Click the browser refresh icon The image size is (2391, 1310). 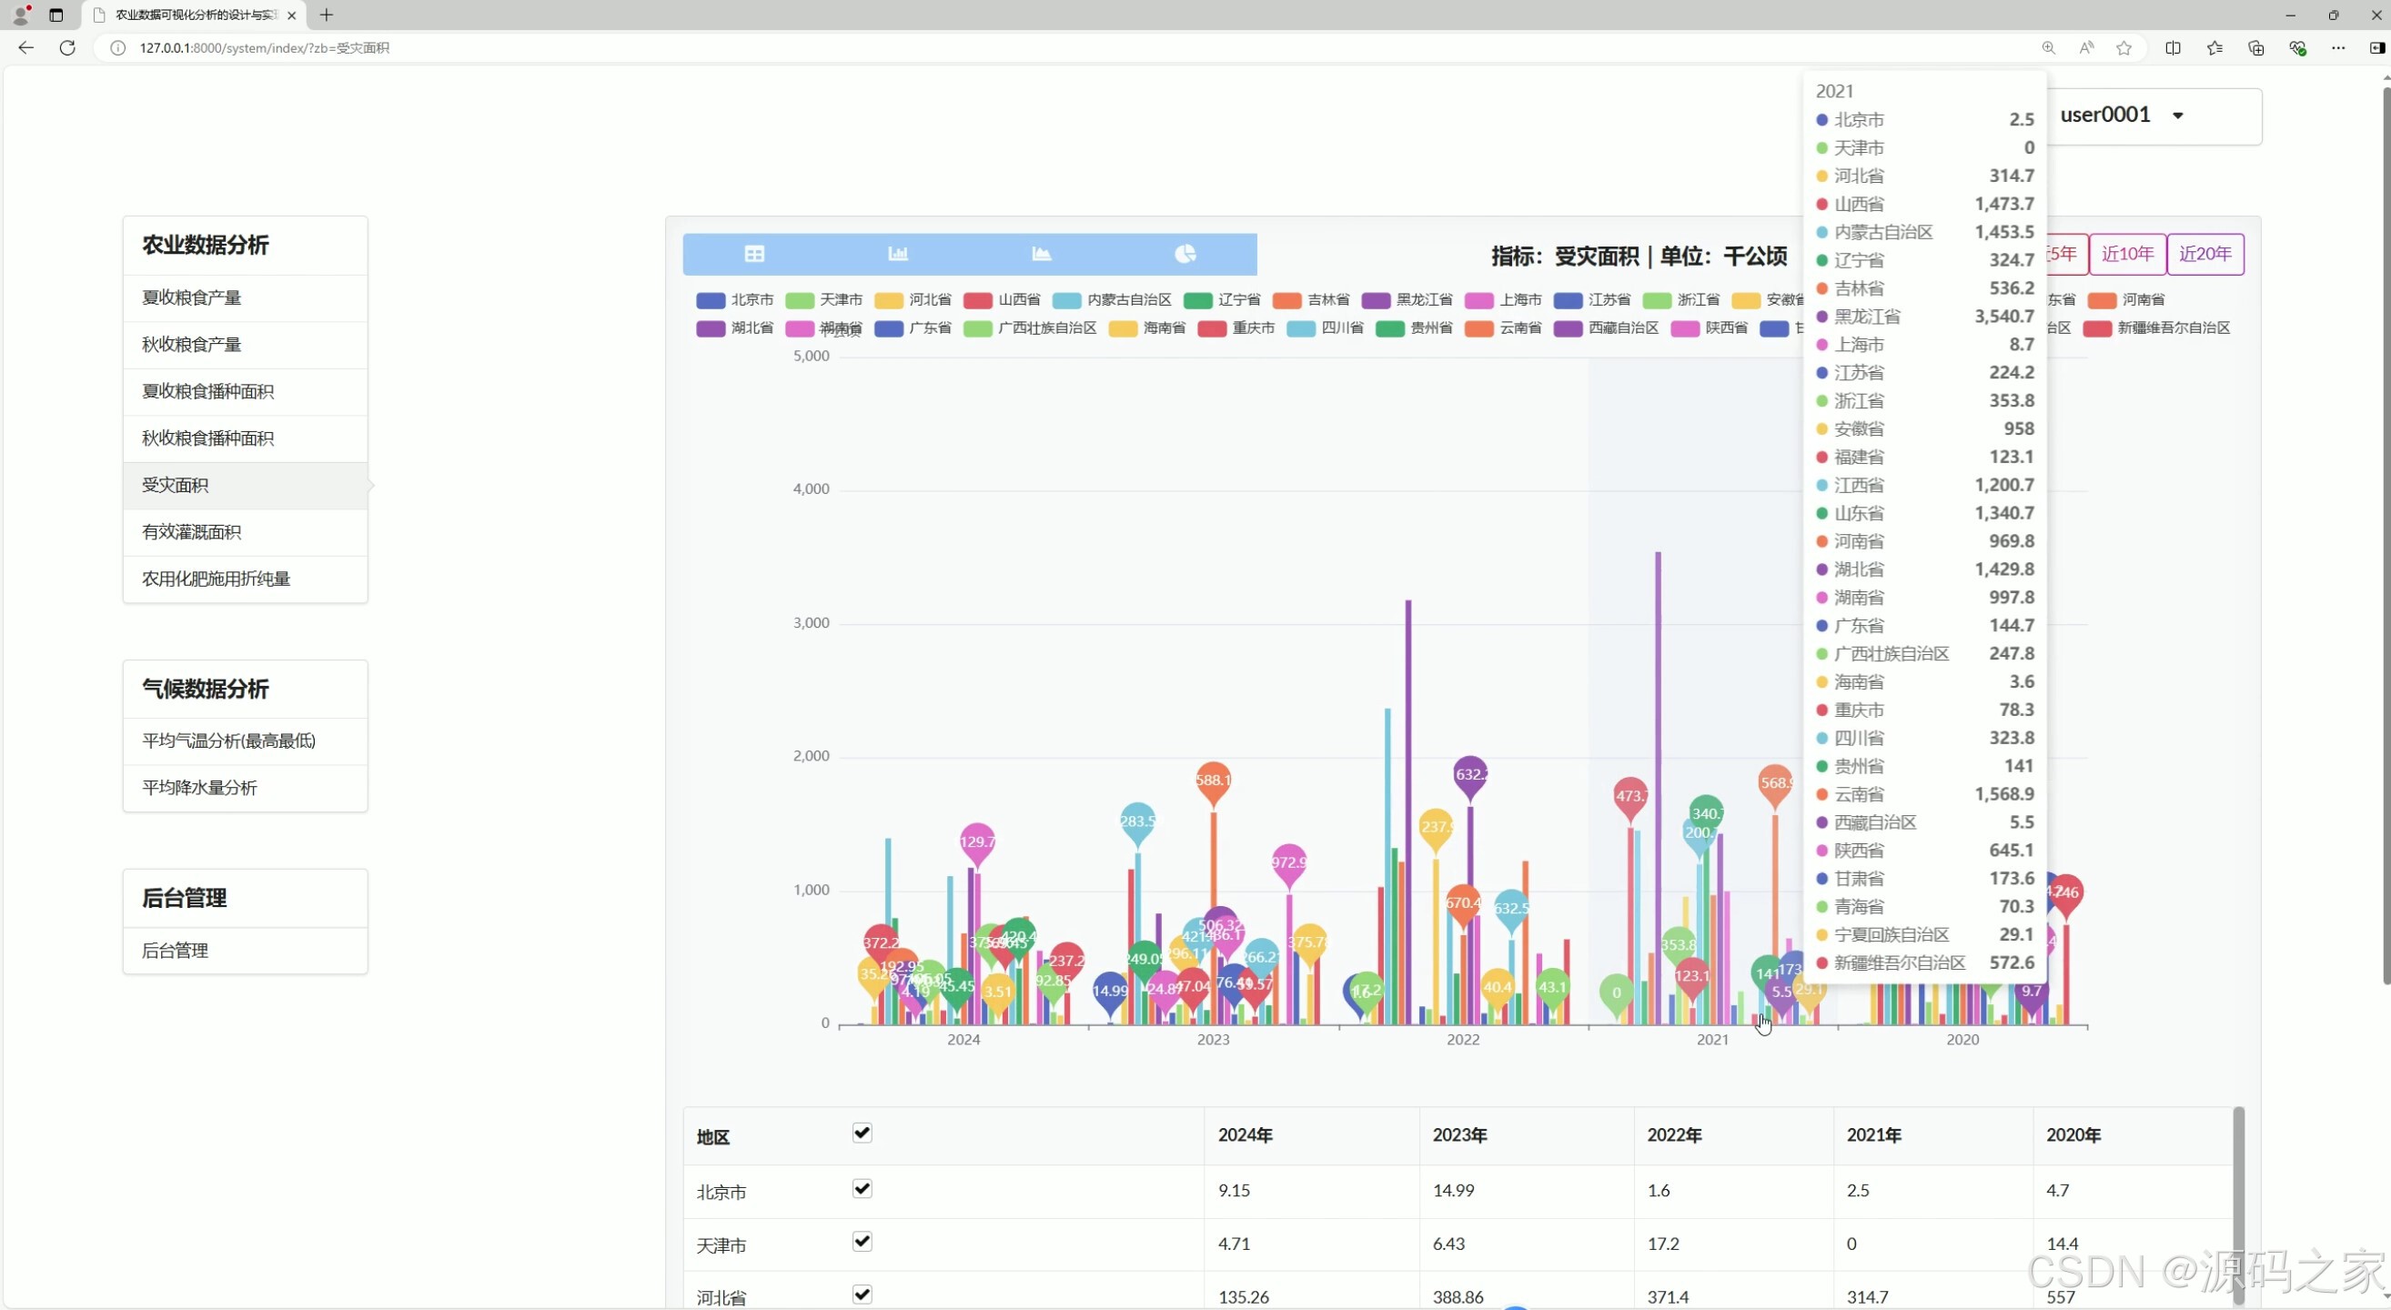(67, 47)
